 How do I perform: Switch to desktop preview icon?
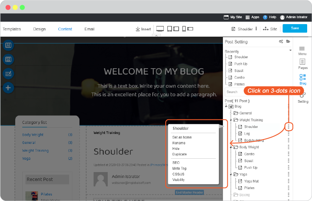coord(160,29)
